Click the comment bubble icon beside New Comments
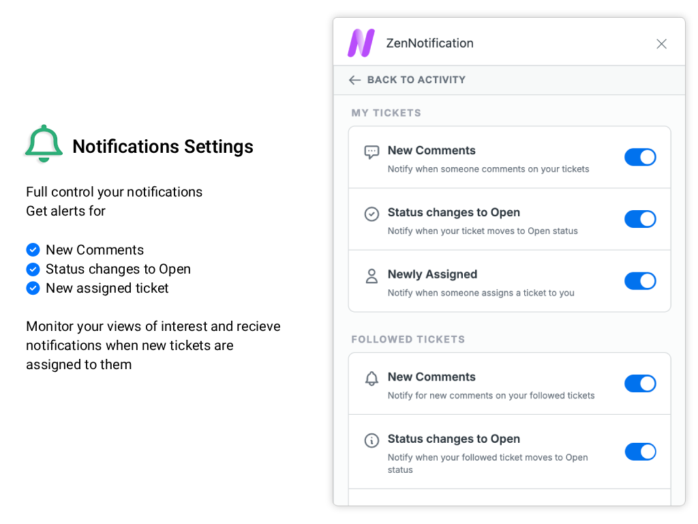Image resolution: width=698 pixels, height=524 pixels. click(x=371, y=151)
